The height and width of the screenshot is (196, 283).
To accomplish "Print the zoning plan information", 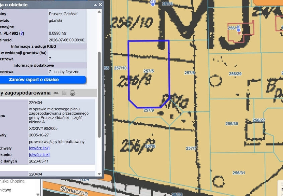I will pyautogui.click(x=73, y=93).
